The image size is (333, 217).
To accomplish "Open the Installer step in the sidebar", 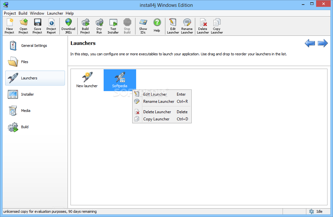I will tap(35, 94).
